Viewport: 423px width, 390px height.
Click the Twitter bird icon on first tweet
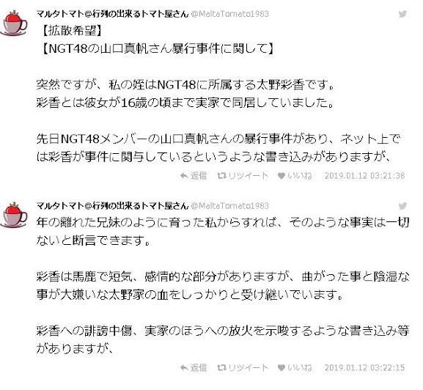(x=402, y=14)
